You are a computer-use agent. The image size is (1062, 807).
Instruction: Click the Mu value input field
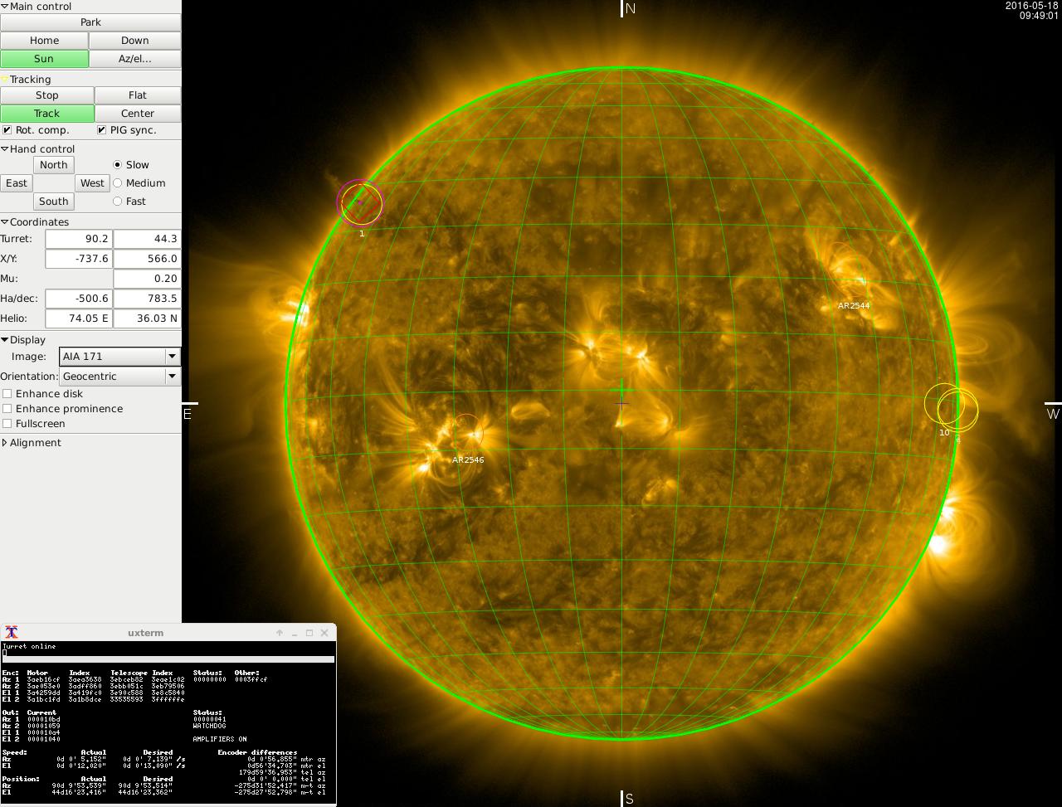pyautogui.click(x=146, y=279)
